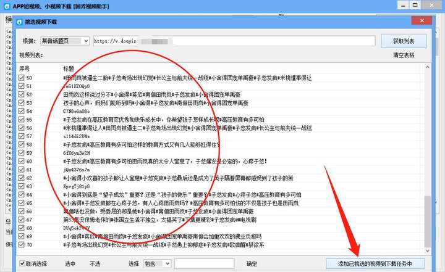This screenshot has width=445, height=272.
Task: Click the 获取列表 button
Action: (x=404, y=41)
